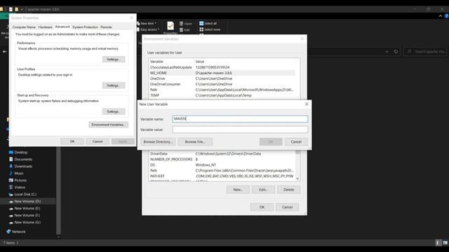Image resolution: width=449 pixels, height=252 pixels.
Task: Open System Protection tab
Action: click(x=85, y=27)
